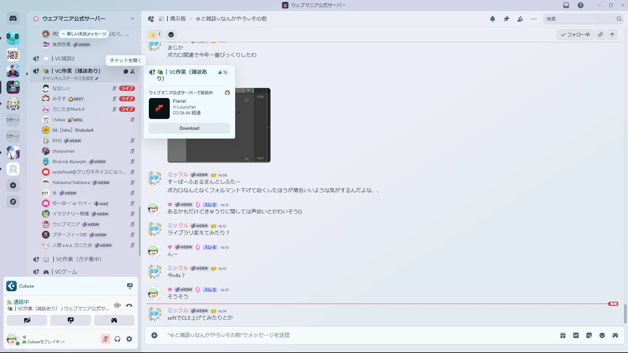Image resolution: width=628 pixels, height=353 pixels.
Task: Toggle microphone mute button
Action: tap(105, 339)
